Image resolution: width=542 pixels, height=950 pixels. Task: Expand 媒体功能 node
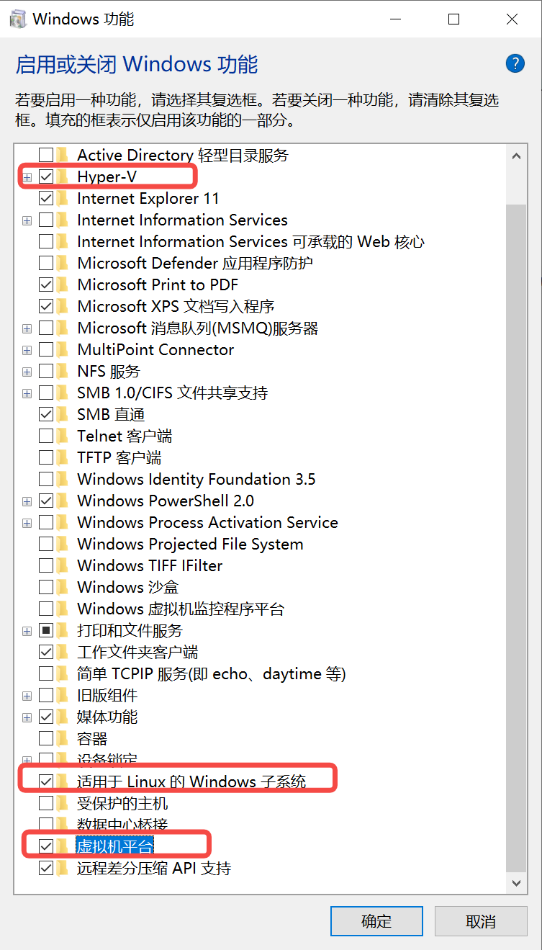(x=27, y=717)
